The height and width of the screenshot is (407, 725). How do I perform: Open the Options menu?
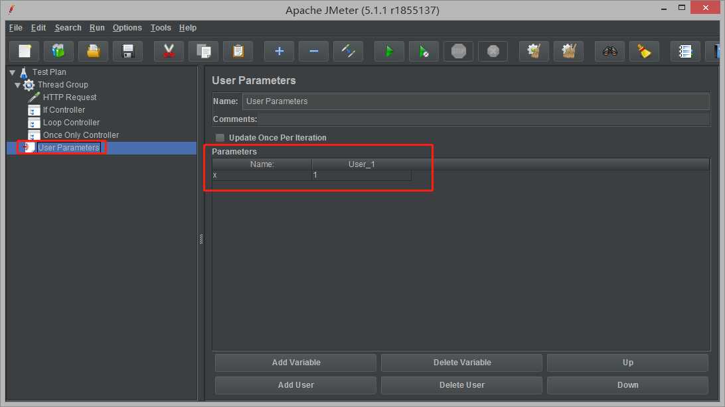click(127, 28)
